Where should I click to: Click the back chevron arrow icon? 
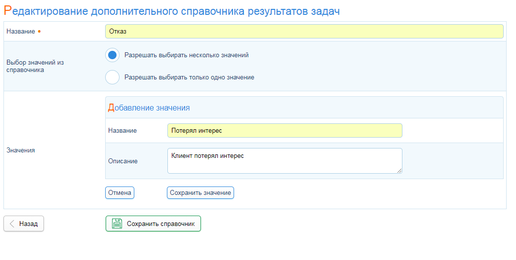(12, 224)
